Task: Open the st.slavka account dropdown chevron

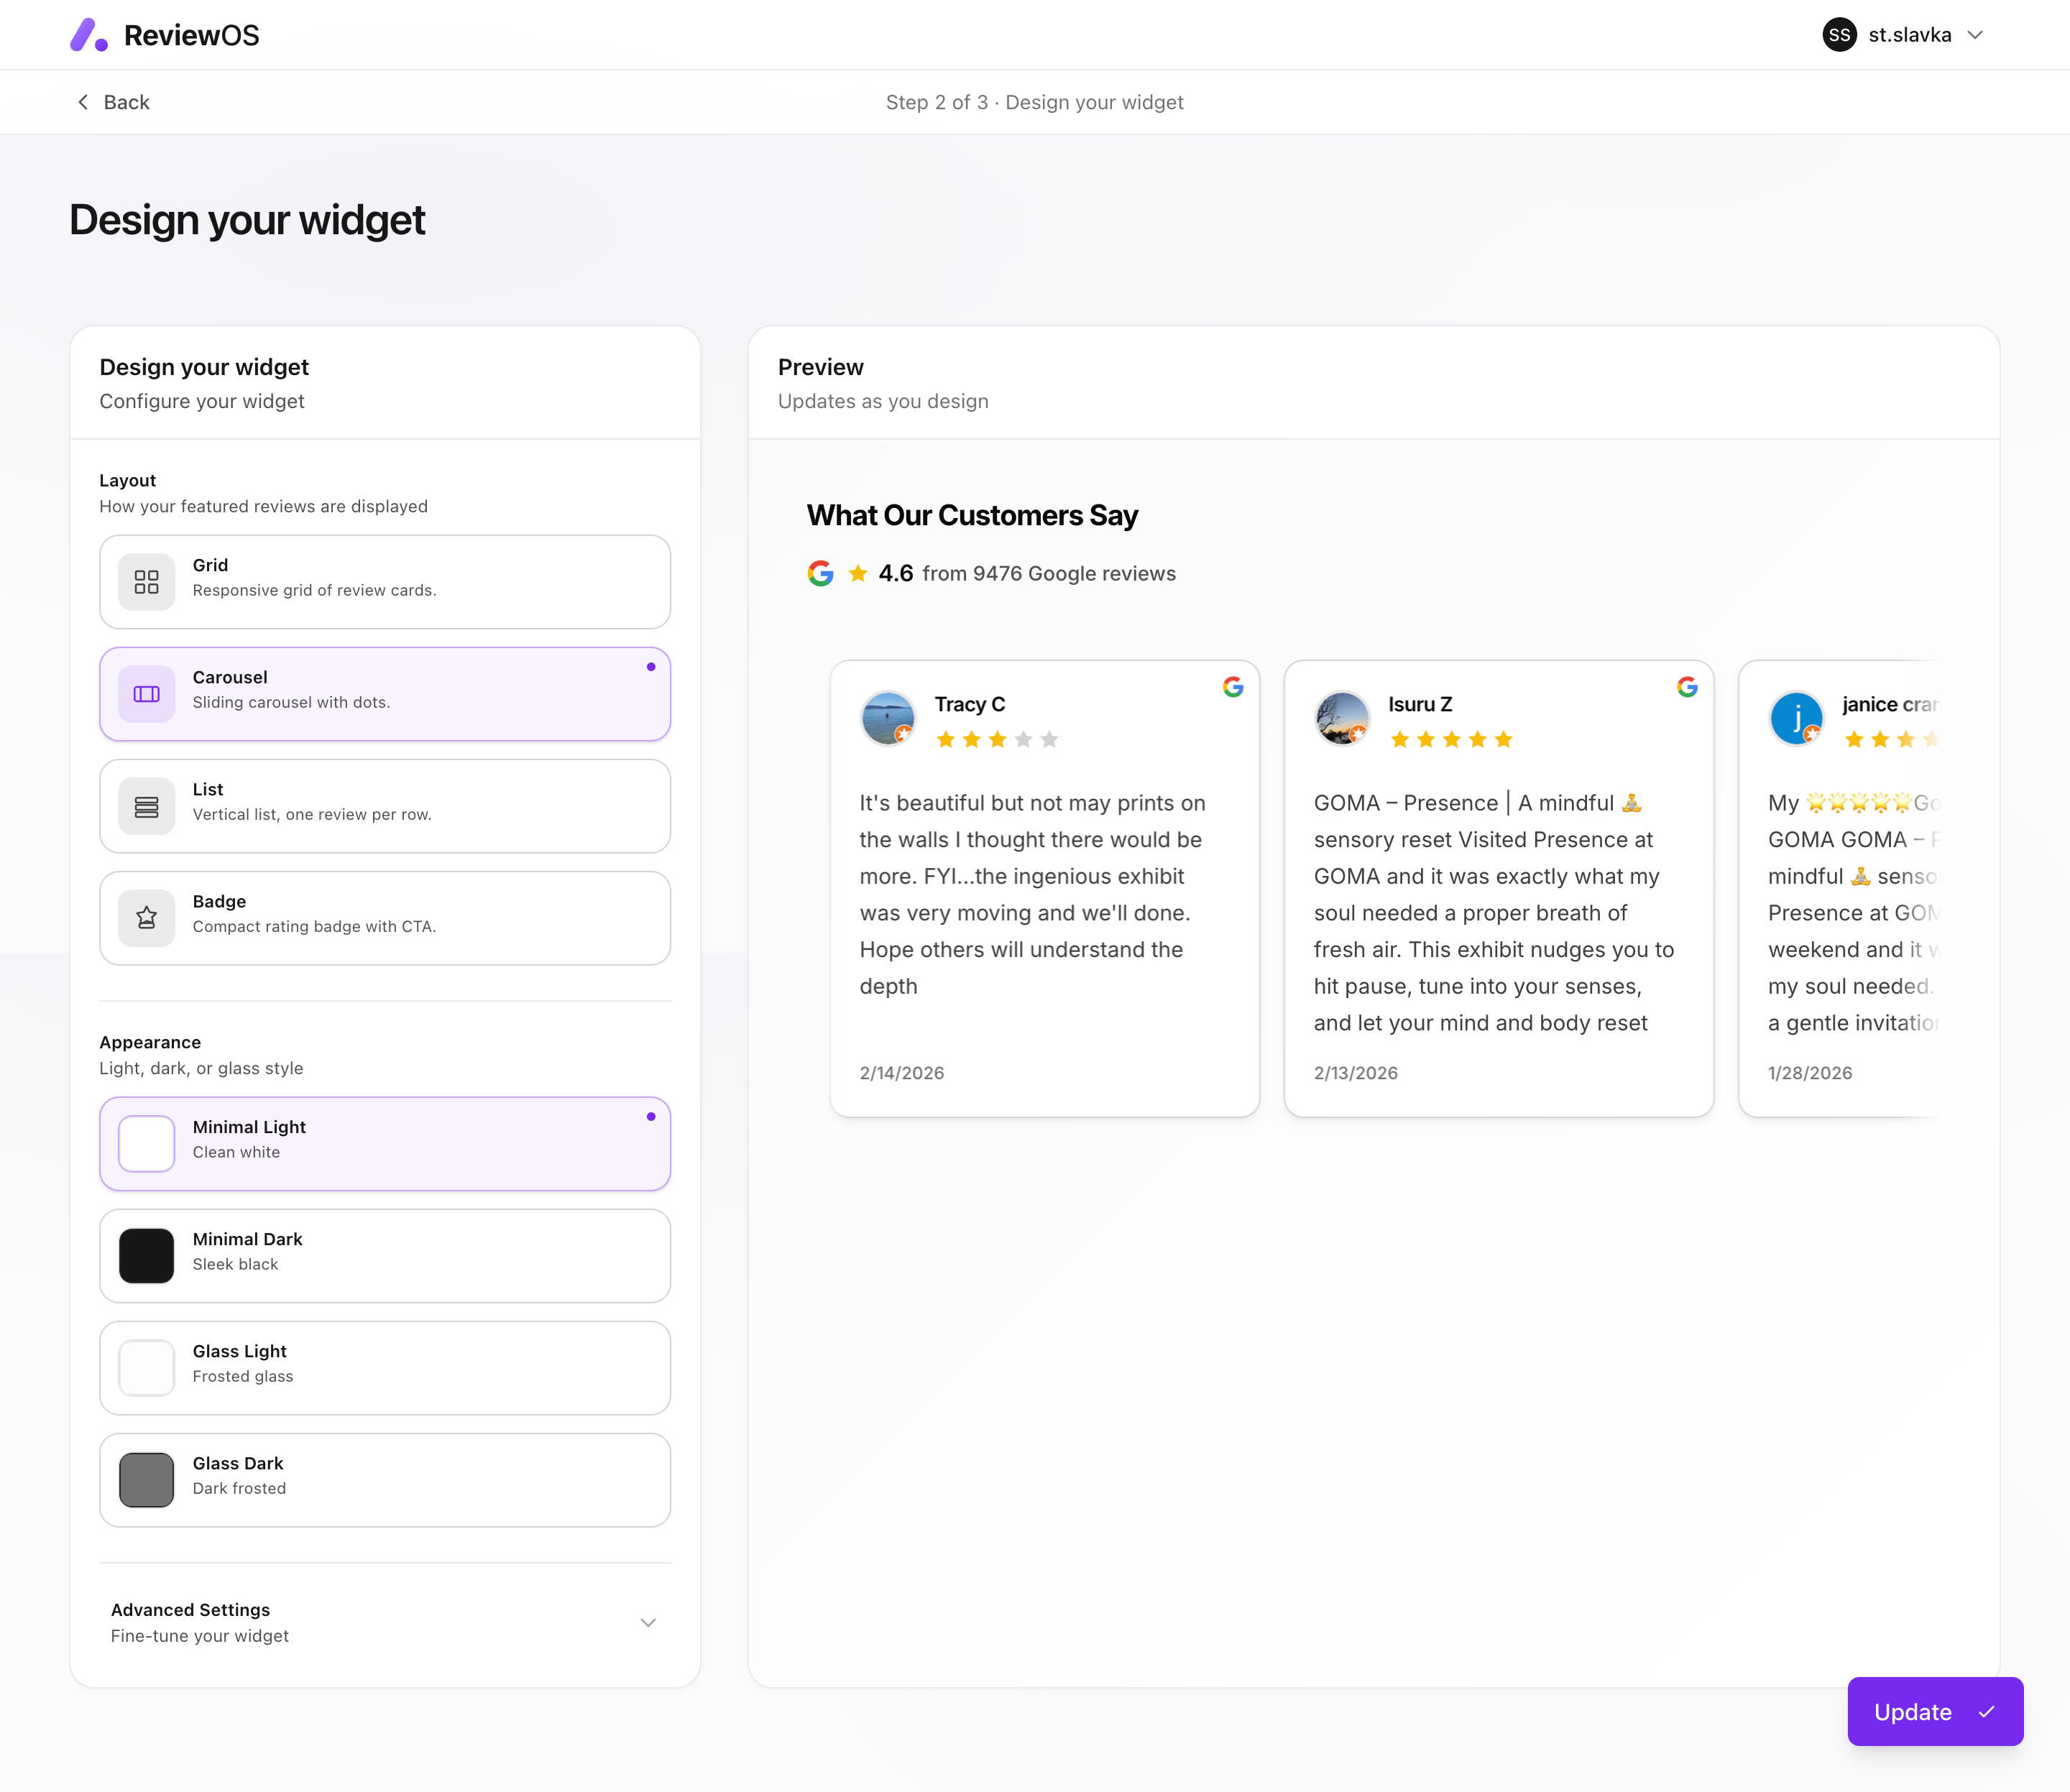Action: click(1975, 35)
